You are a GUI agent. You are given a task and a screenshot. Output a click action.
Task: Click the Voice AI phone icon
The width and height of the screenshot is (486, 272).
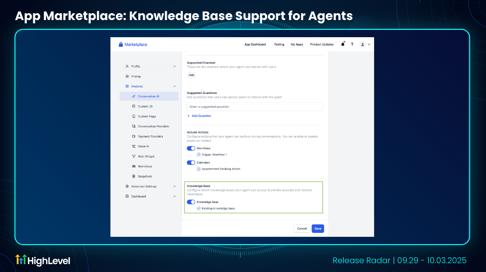[x=134, y=146]
